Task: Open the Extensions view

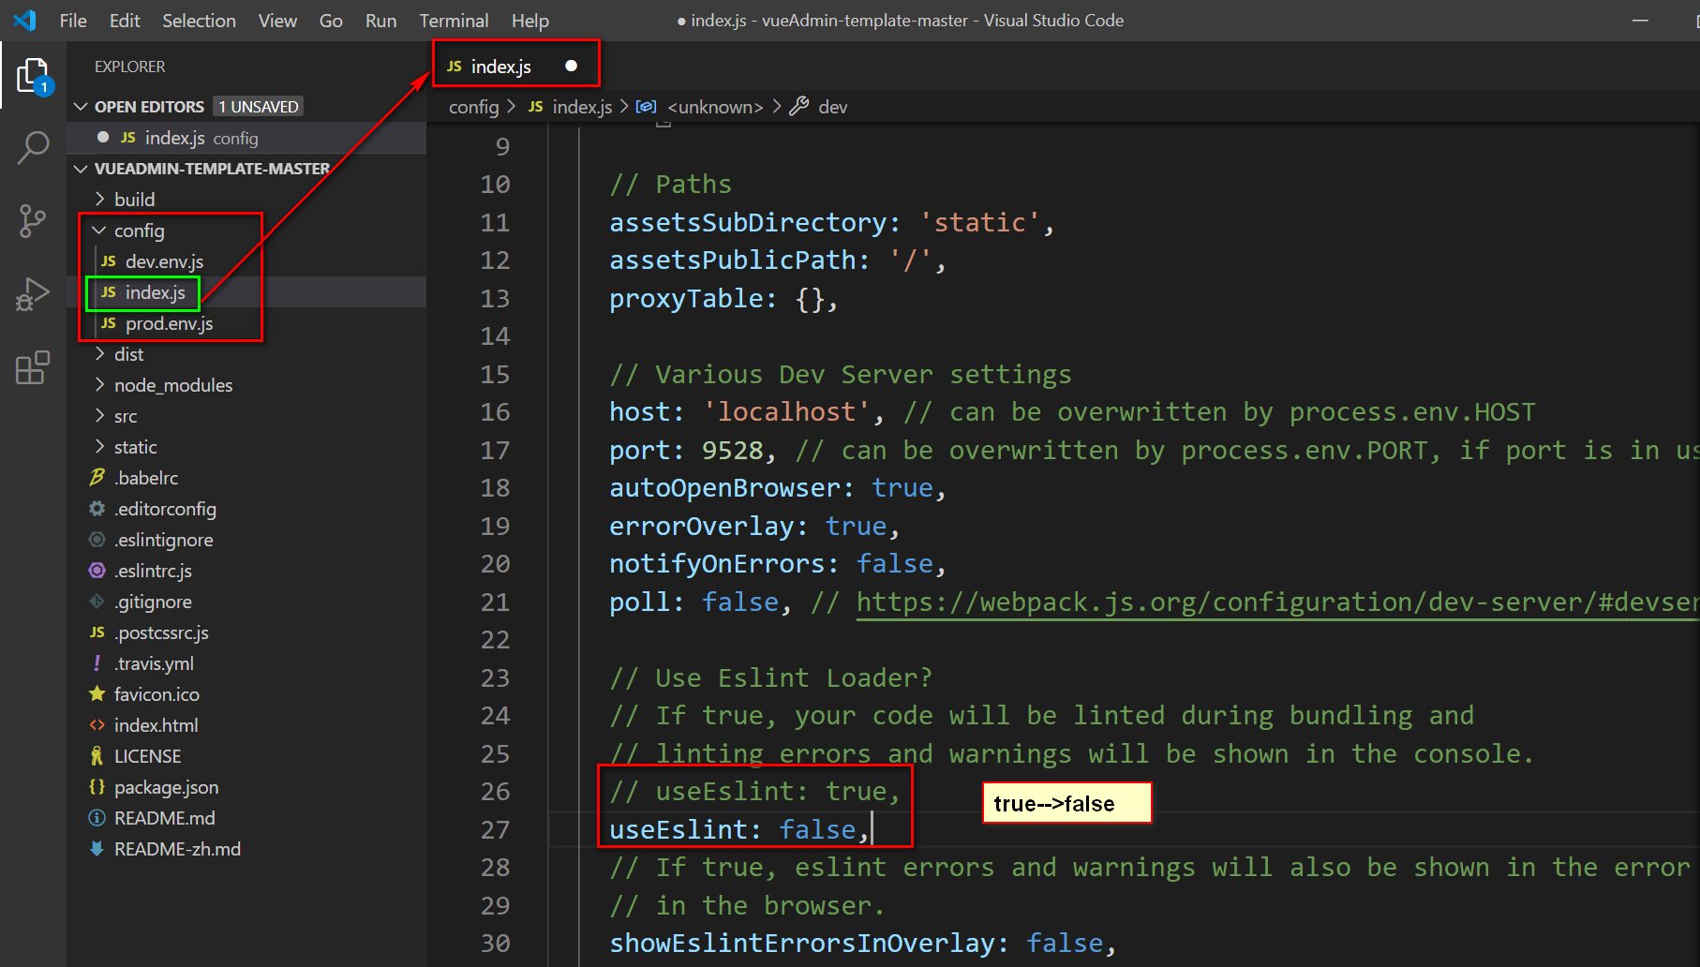Action: pyautogui.click(x=33, y=367)
